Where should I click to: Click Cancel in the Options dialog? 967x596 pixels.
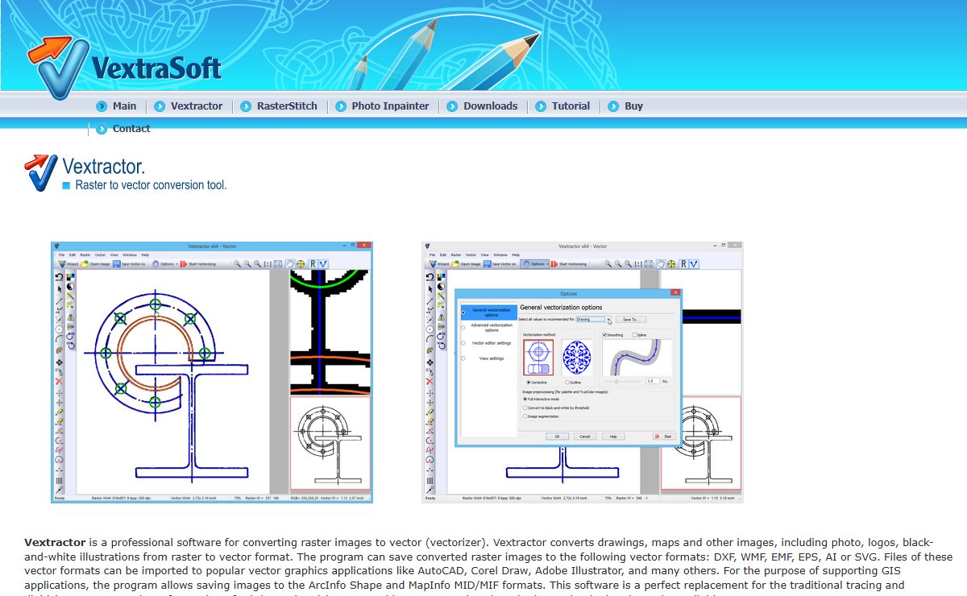[585, 437]
